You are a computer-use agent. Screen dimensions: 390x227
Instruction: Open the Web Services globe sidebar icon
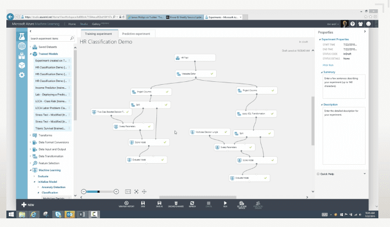tap(22, 46)
